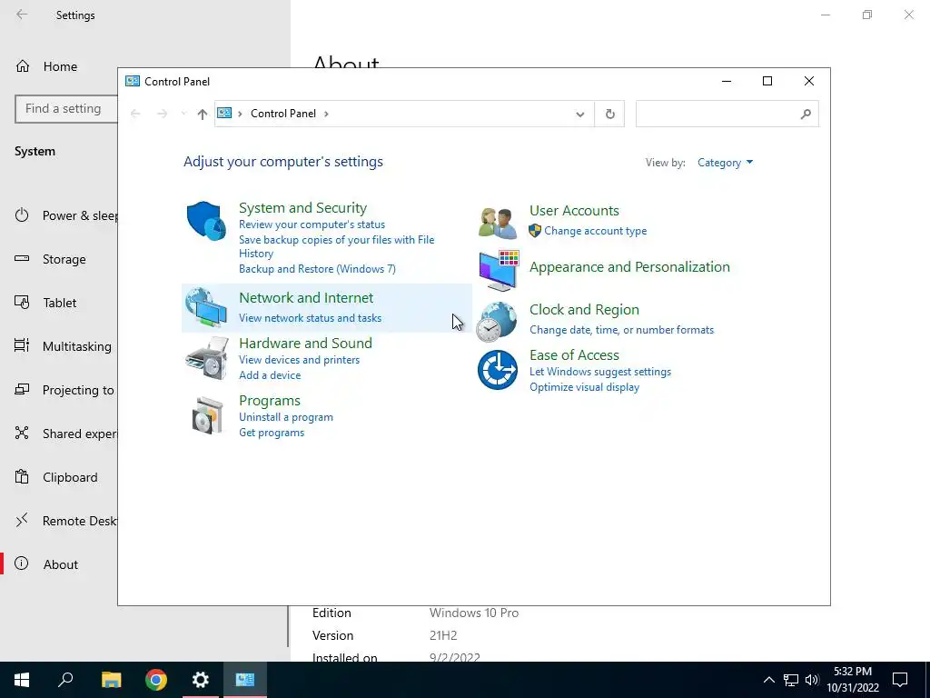Open taskbar Search
This screenshot has width=930, height=698.
(65, 680)
